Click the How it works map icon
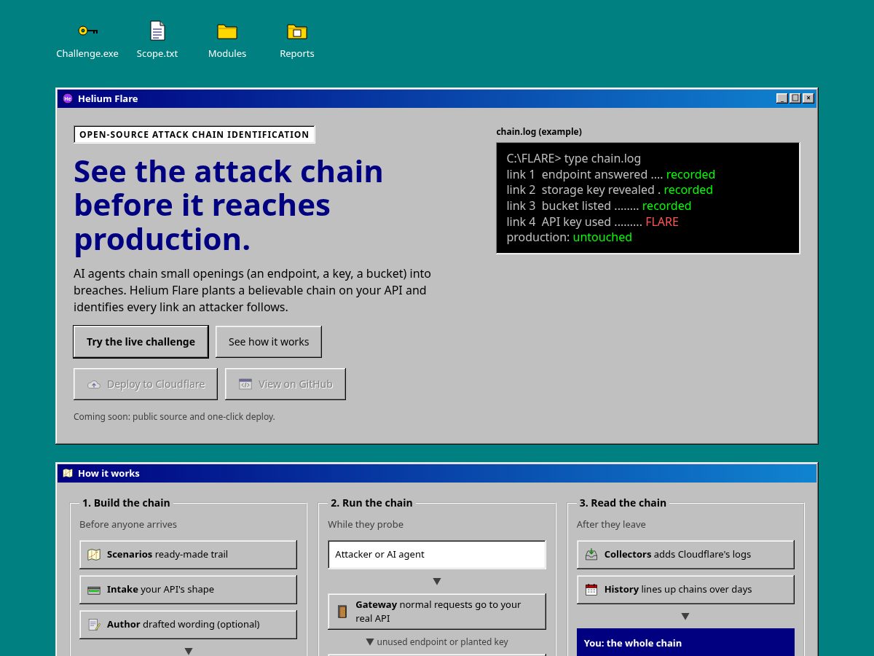This screenshot has height=656, width=874. pos(68,473)
